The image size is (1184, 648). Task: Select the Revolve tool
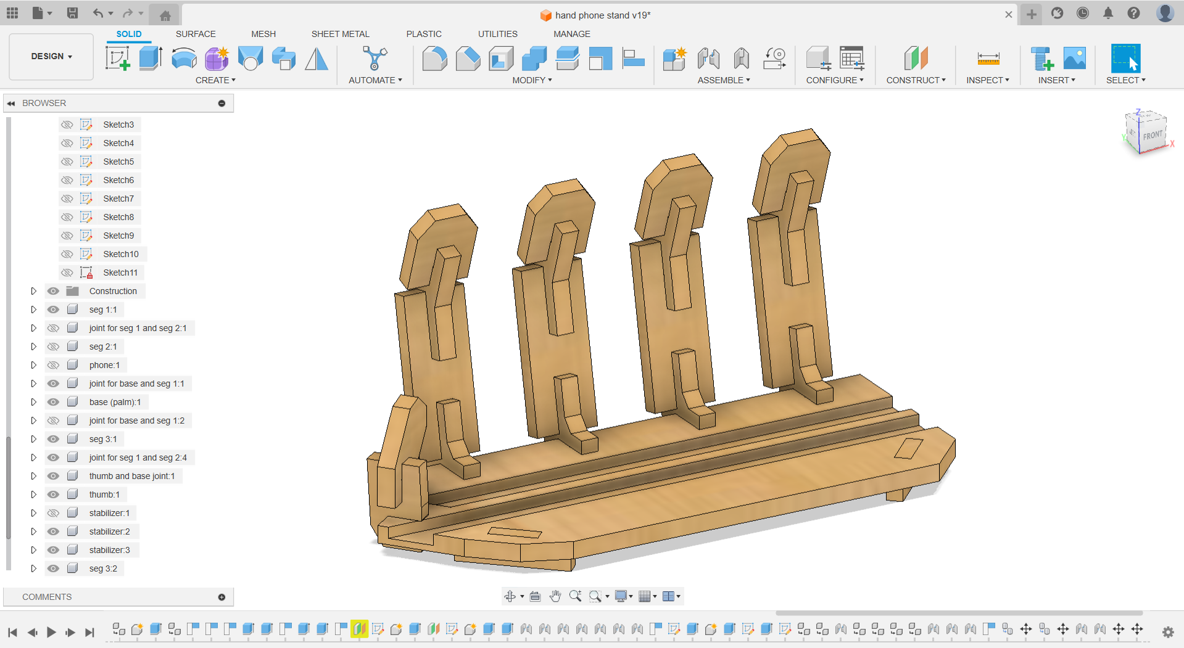click(x=184, y=59)
